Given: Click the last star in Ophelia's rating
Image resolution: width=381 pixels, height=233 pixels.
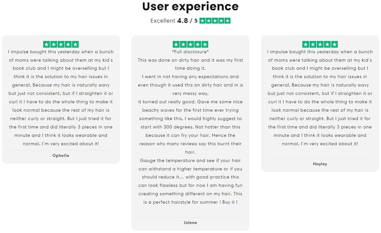Looking at the screenshot, I should click(x=75, y=44).
